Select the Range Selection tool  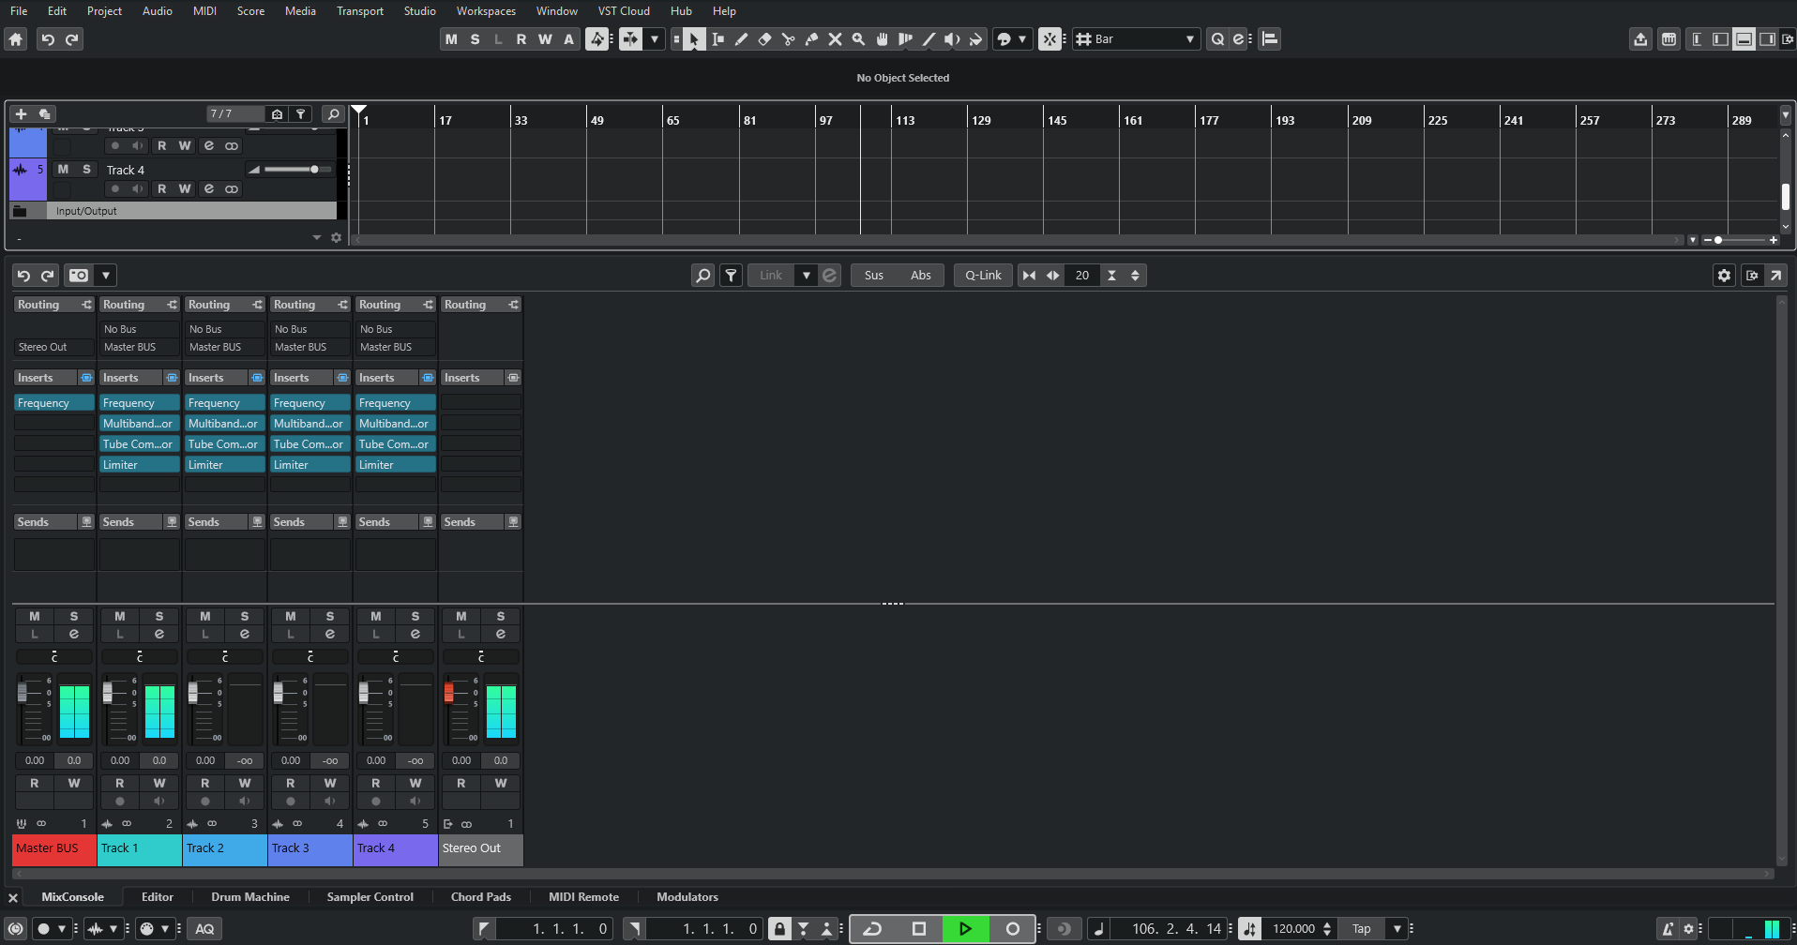(717, 39)
